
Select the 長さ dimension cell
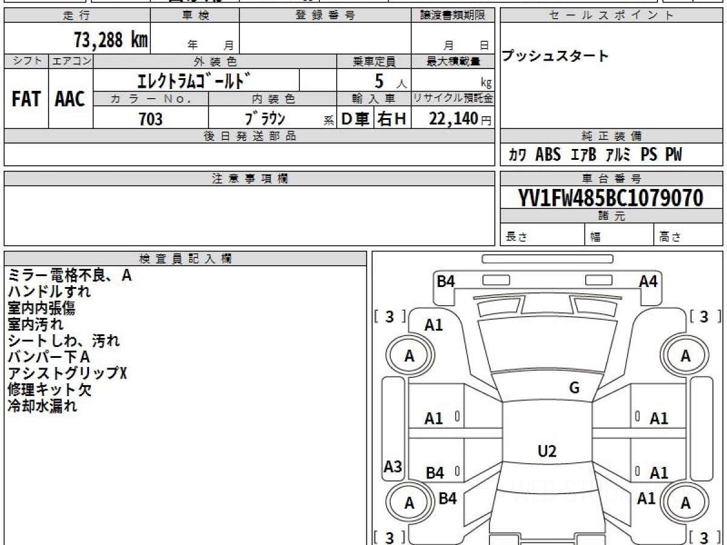click(542, 235)
